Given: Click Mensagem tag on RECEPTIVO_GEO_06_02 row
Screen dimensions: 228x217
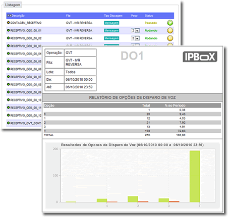Looking at the screenshot, I should 111,38.
